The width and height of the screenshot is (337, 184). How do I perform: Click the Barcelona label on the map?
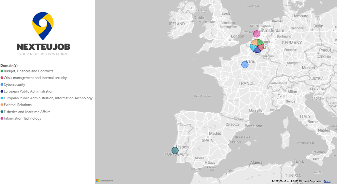tap(253, 126)
